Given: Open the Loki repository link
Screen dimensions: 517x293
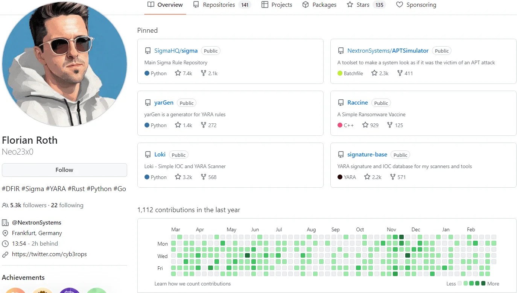Looking at the screenshot, I should tap(160, 155).
